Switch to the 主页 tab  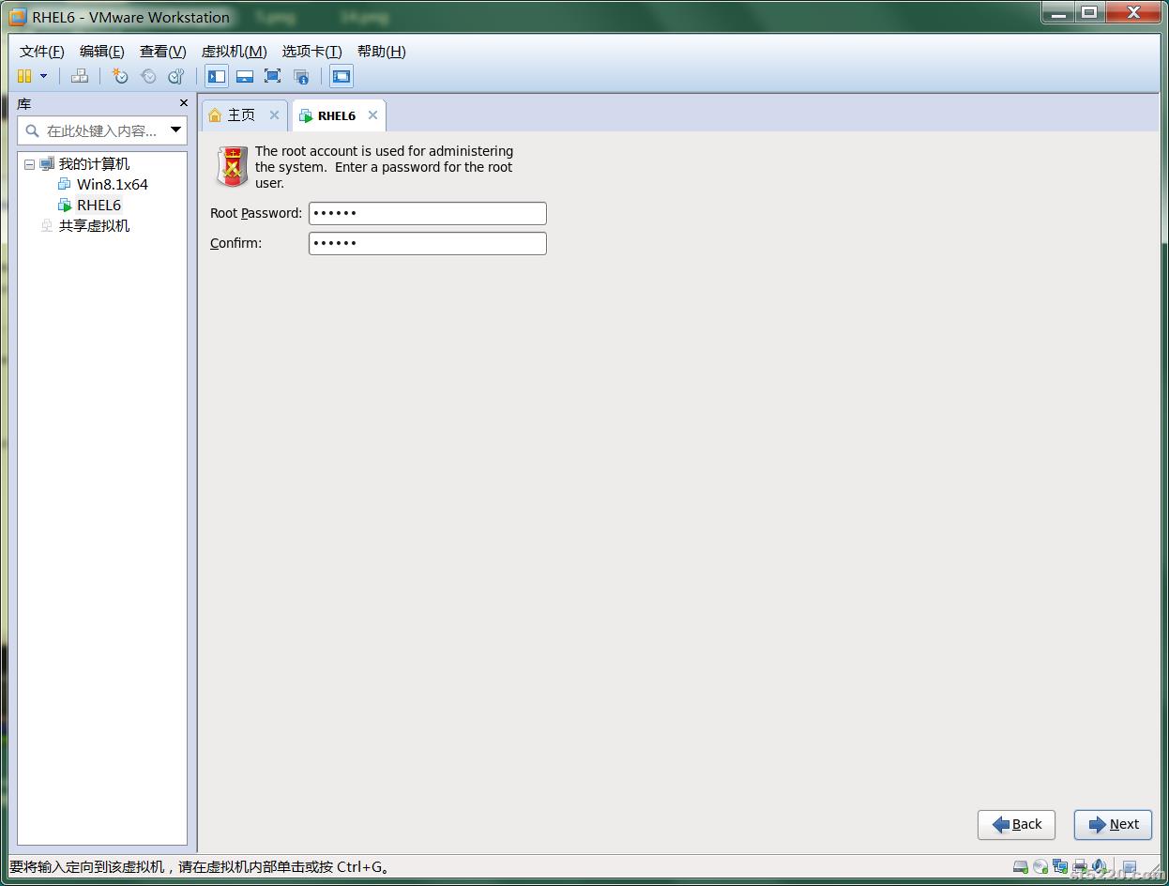pyautogui.click(x=244, y=115)
